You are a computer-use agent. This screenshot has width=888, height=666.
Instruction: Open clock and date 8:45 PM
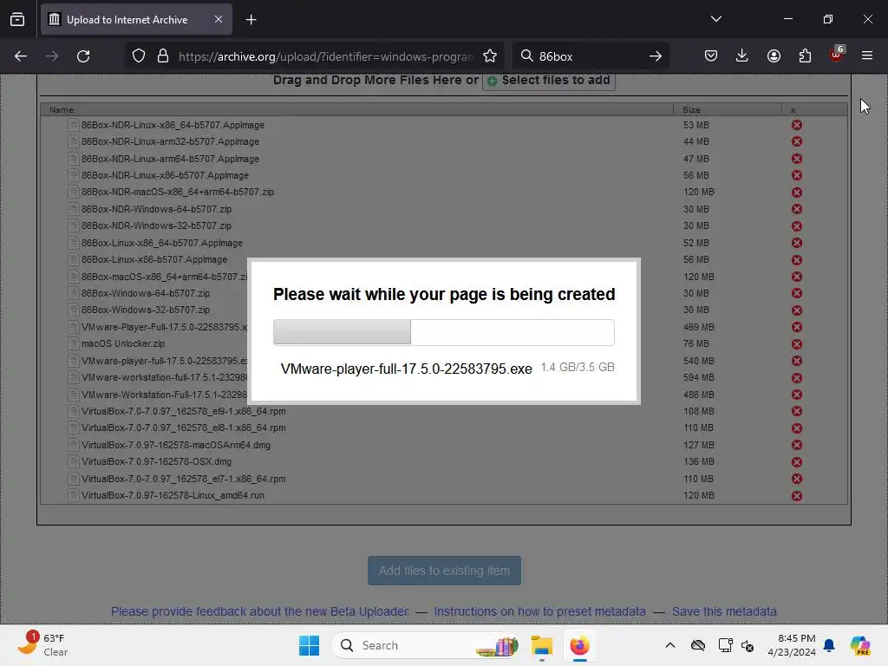792,645
